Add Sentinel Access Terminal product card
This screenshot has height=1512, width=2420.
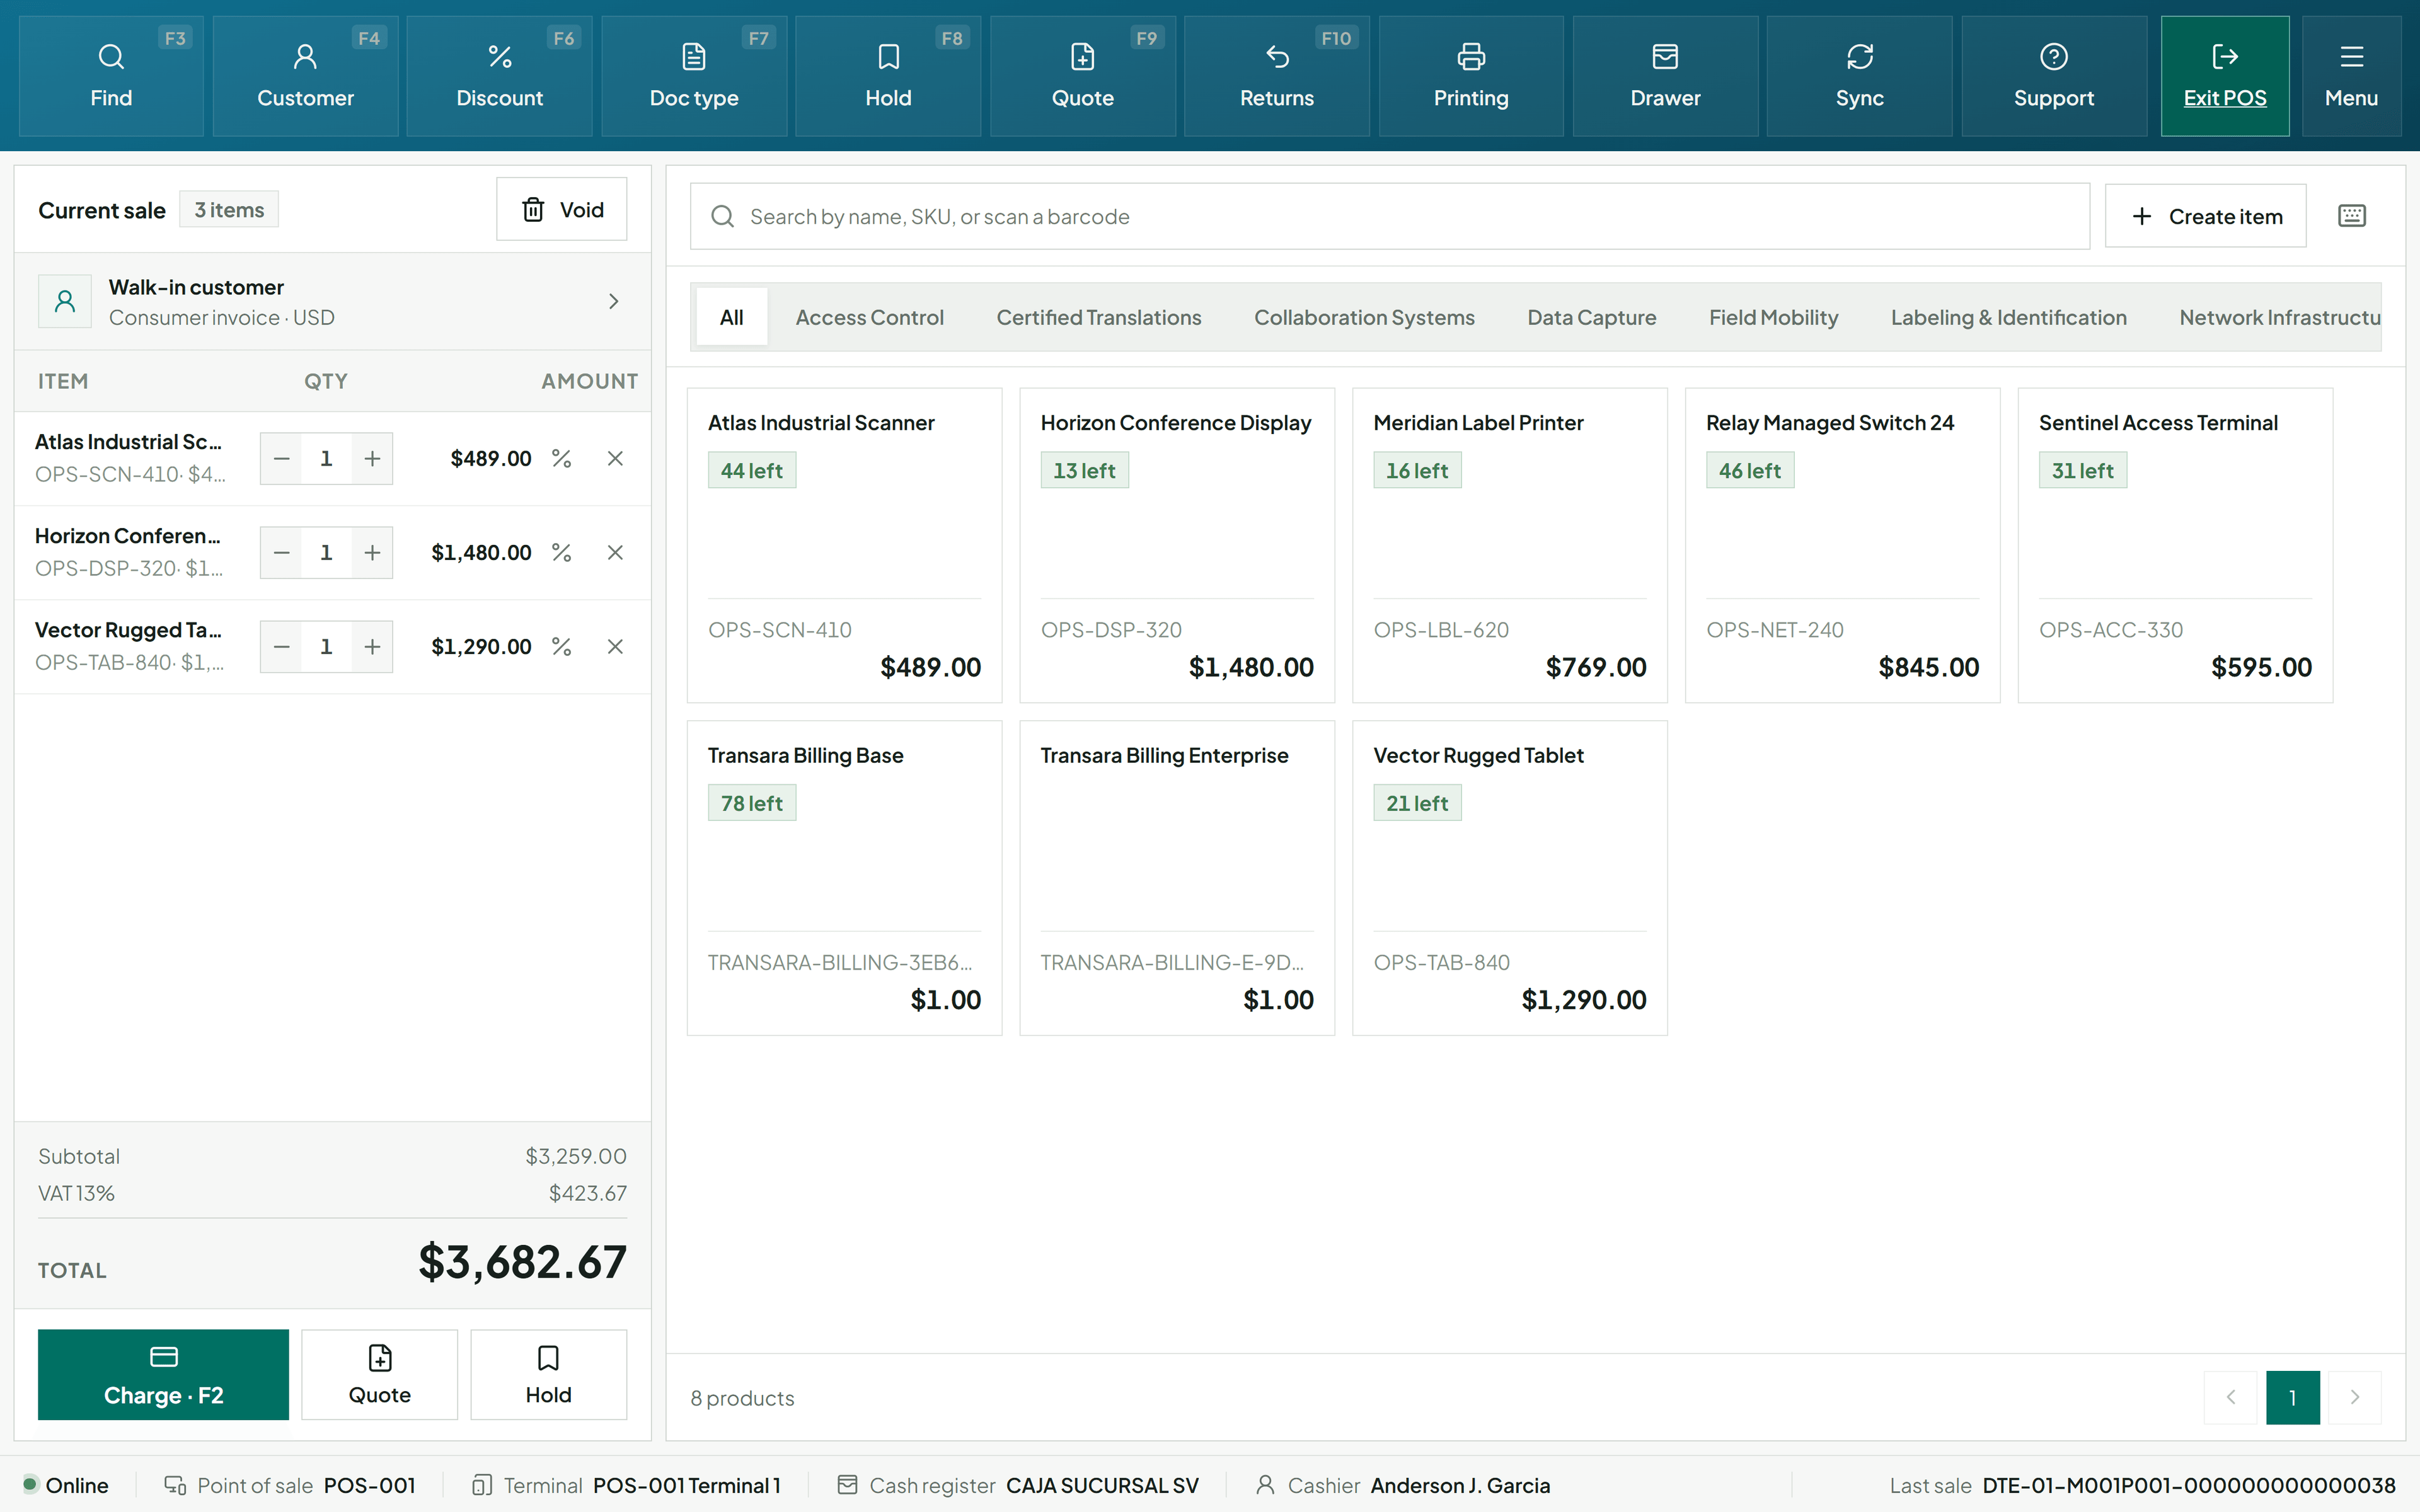point(2175,545)
